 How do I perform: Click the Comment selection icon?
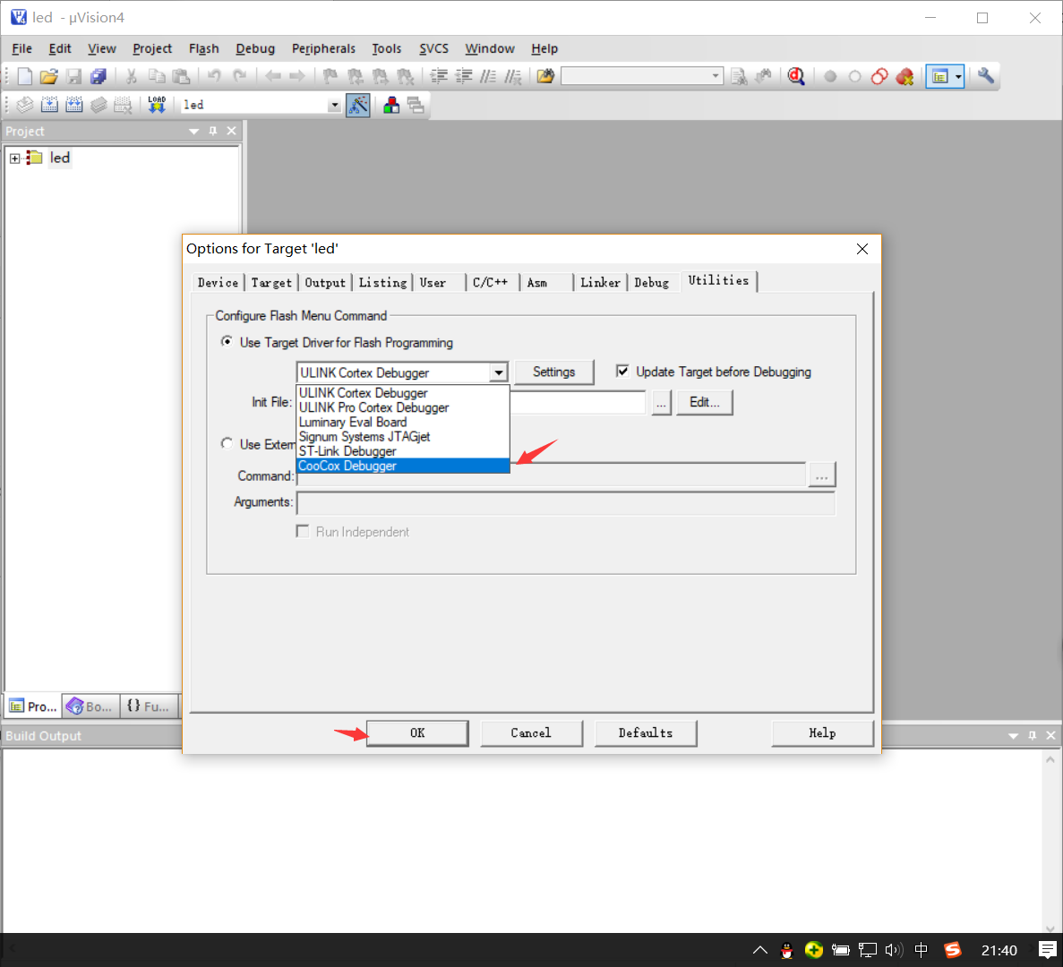coord(488,77)
